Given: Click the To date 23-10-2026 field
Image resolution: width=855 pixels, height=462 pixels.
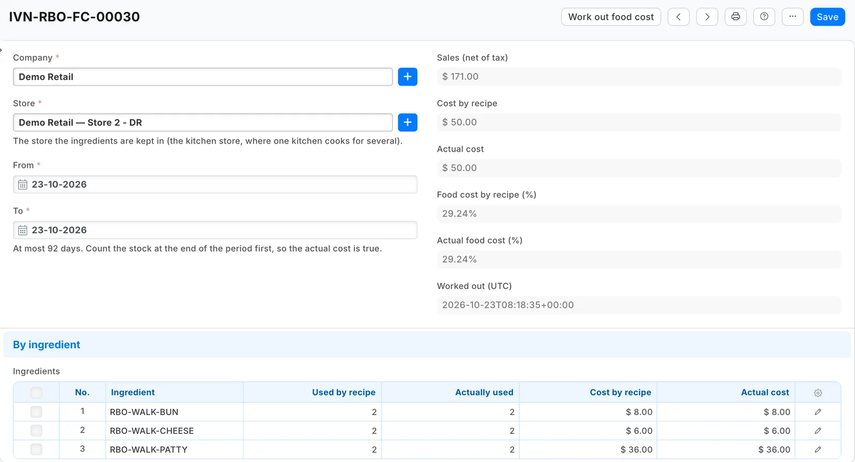Looking at the screenshot, I should point(215,230).
